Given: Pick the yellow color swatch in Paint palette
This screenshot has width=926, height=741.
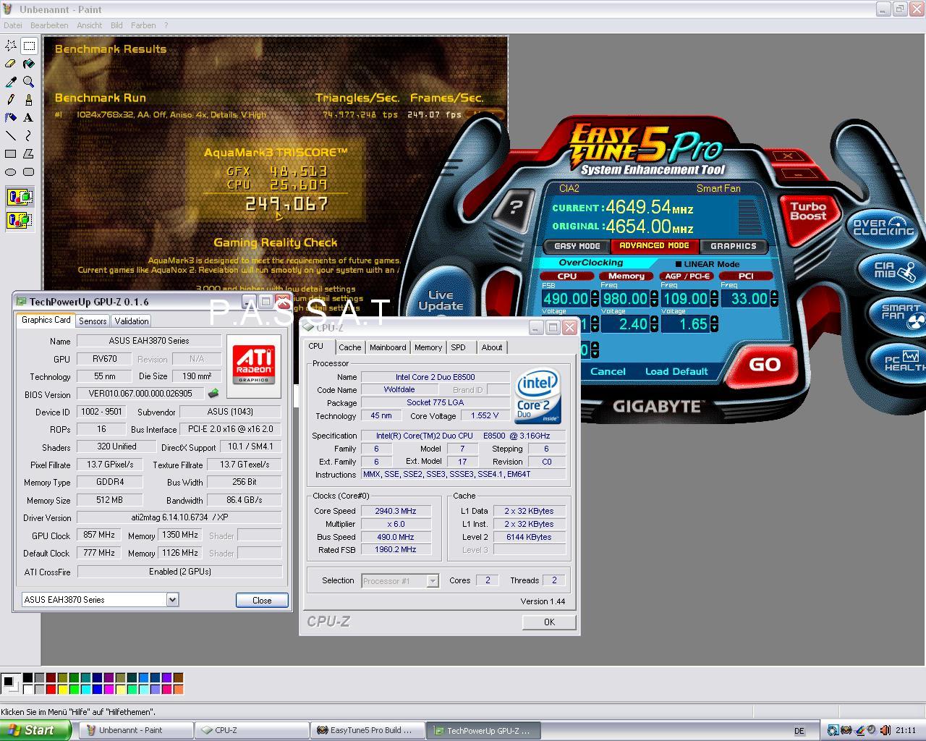Looking at the screenshot, I should pyautogui.click(x=62, y=689).
